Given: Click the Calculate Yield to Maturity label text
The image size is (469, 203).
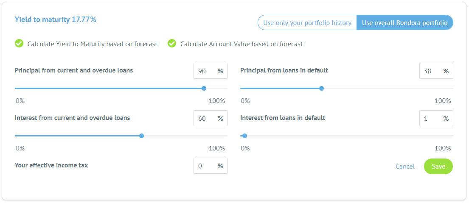Looking at the screenshot, I should tap(92, 44).
